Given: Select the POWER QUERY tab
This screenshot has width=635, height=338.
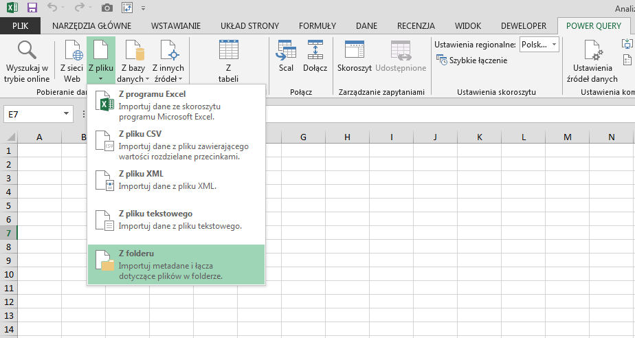Looking at the screenshot, I should [594, 26].
